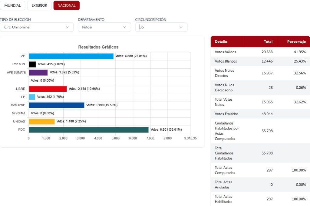Click the Resultados Gráficos chart title
310x206 pixels.
(98, 47)
